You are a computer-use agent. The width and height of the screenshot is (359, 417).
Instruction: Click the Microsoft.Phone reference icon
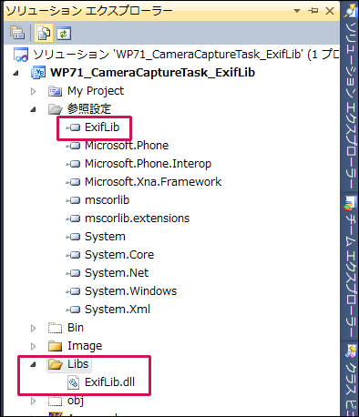pyautogui.click(x=73, y=146)
